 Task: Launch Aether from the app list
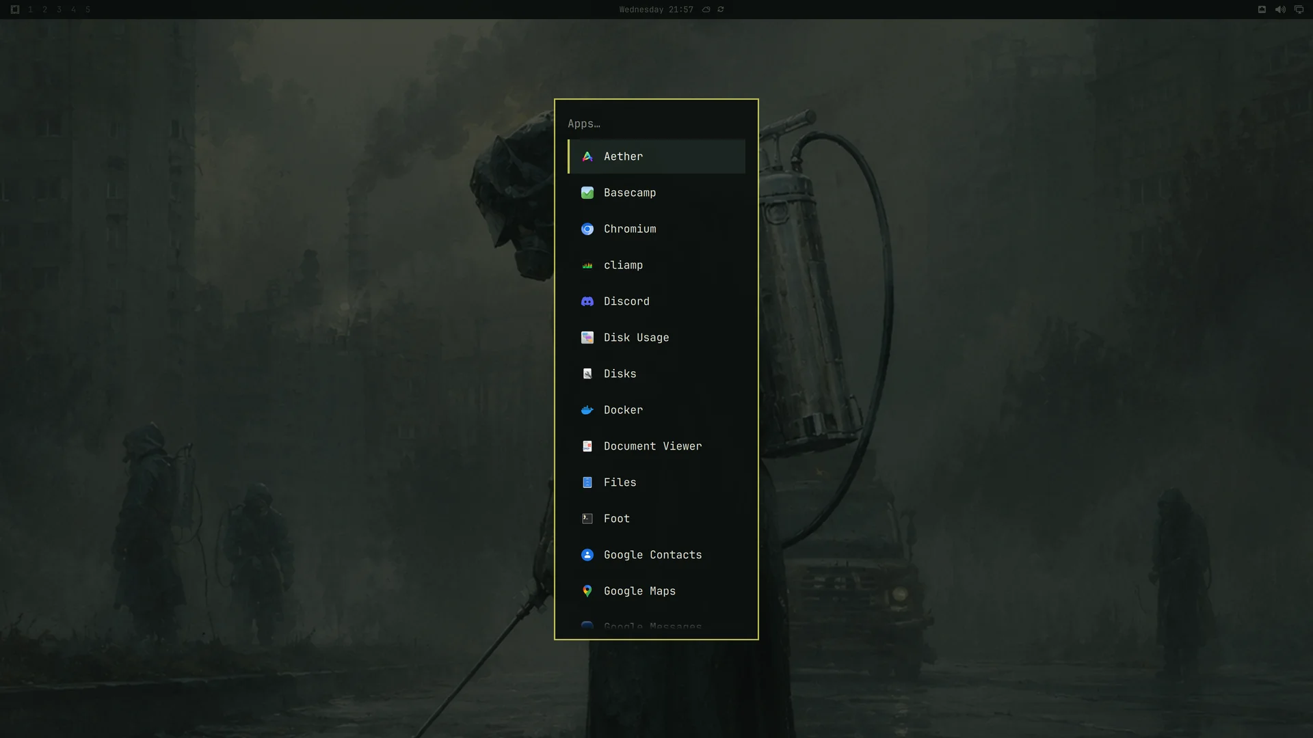coord(656,156)
